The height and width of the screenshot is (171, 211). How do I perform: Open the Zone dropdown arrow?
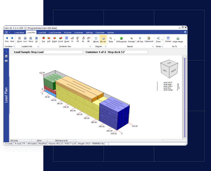[x=162, y=40]
